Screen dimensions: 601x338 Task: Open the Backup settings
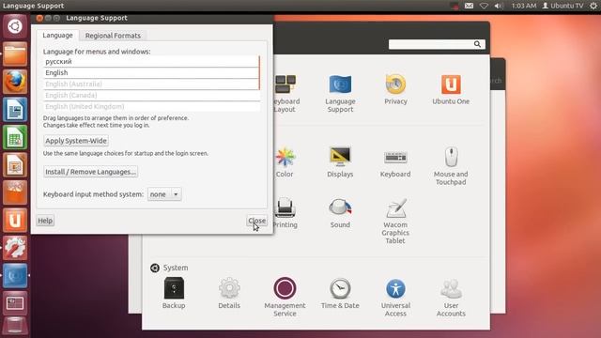(174, 293)
